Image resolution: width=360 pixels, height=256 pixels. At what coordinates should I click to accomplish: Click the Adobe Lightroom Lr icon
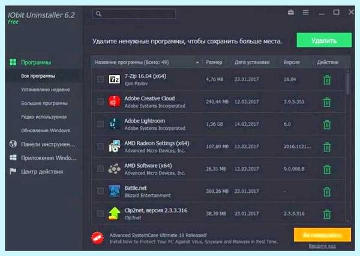(115, 124)
